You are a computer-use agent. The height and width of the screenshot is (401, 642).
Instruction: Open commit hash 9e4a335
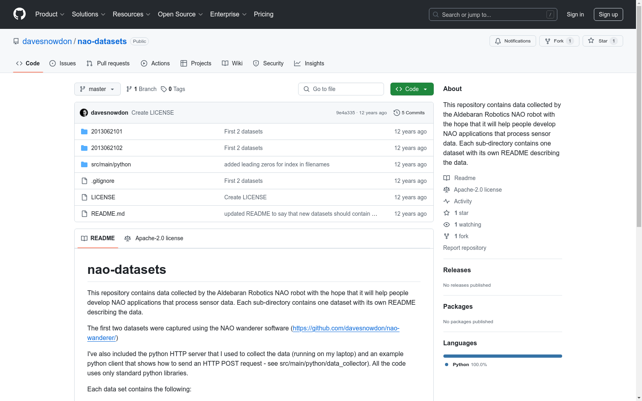click(x=345, y=113)
